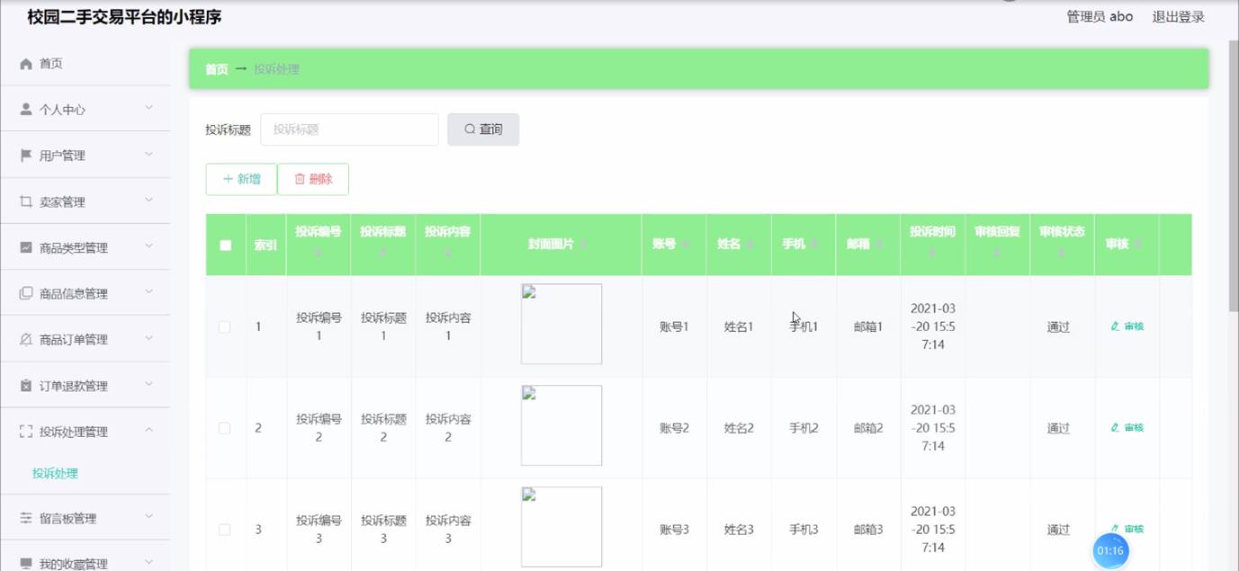Expand the 留言板管理 menu chevron
Image resolution: width=1239 pixels, height=571 pixels.
[149, 518]
